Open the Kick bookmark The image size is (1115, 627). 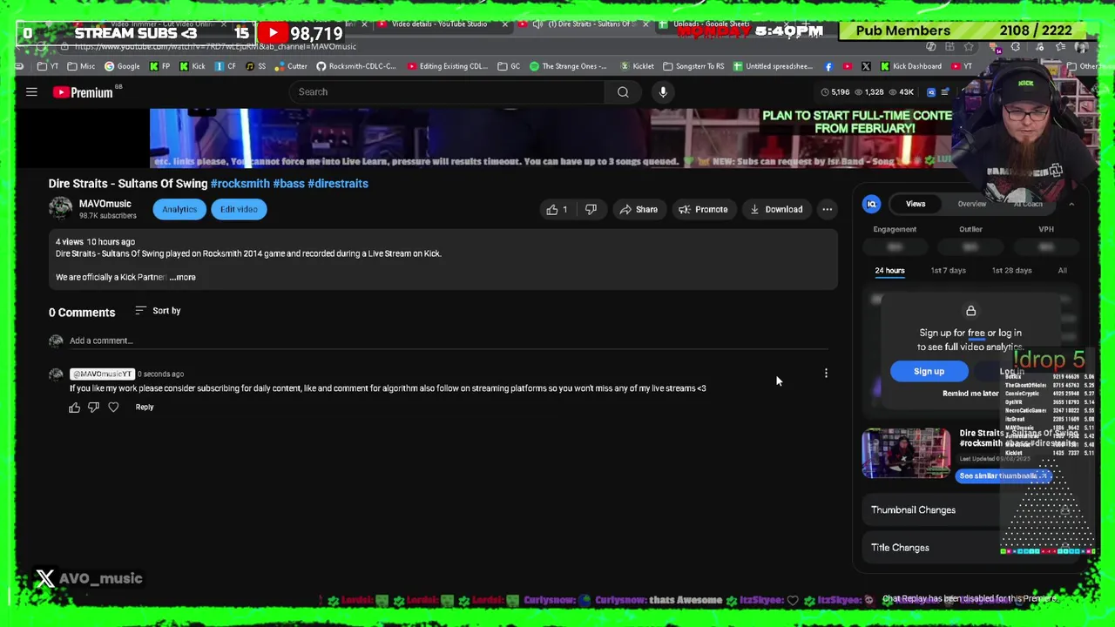pos(191,66)
